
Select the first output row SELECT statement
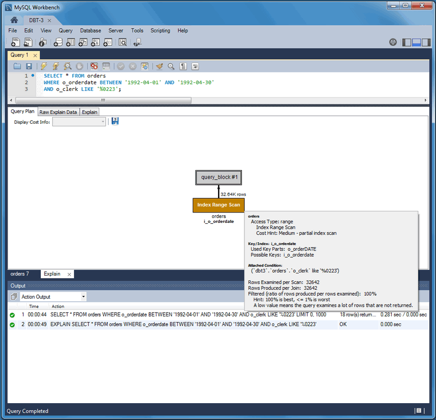coord(218,315)
